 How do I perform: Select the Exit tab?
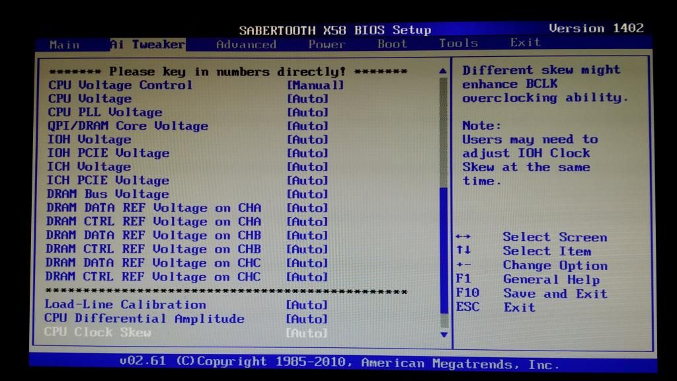tap(525, 42)
